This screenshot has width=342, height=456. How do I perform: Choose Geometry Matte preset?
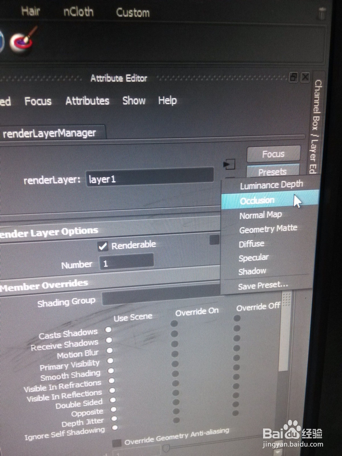tap(268, 229)
